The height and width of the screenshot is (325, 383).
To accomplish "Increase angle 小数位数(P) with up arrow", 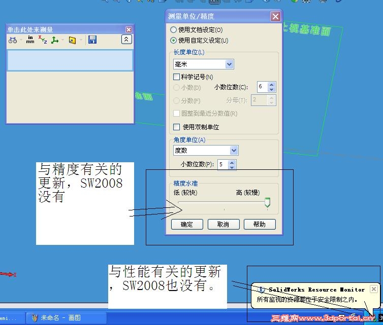I will point(232,162).
